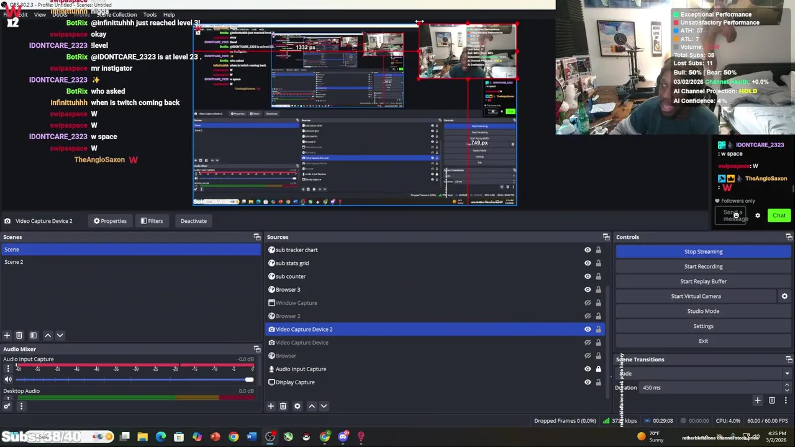795x447 pixels.
Task: Open the View menu
Action: 40,14
